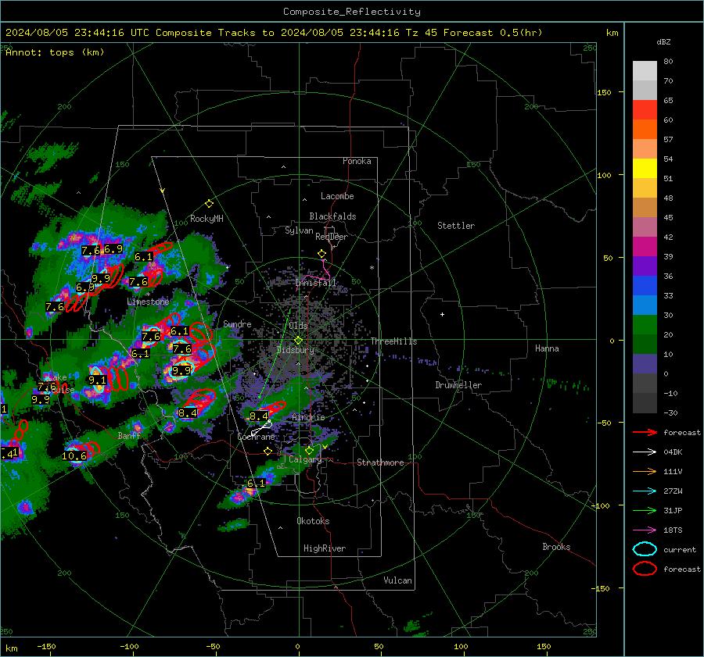
Task: Click the Vulcan city label
Action: tap(398, 580)
